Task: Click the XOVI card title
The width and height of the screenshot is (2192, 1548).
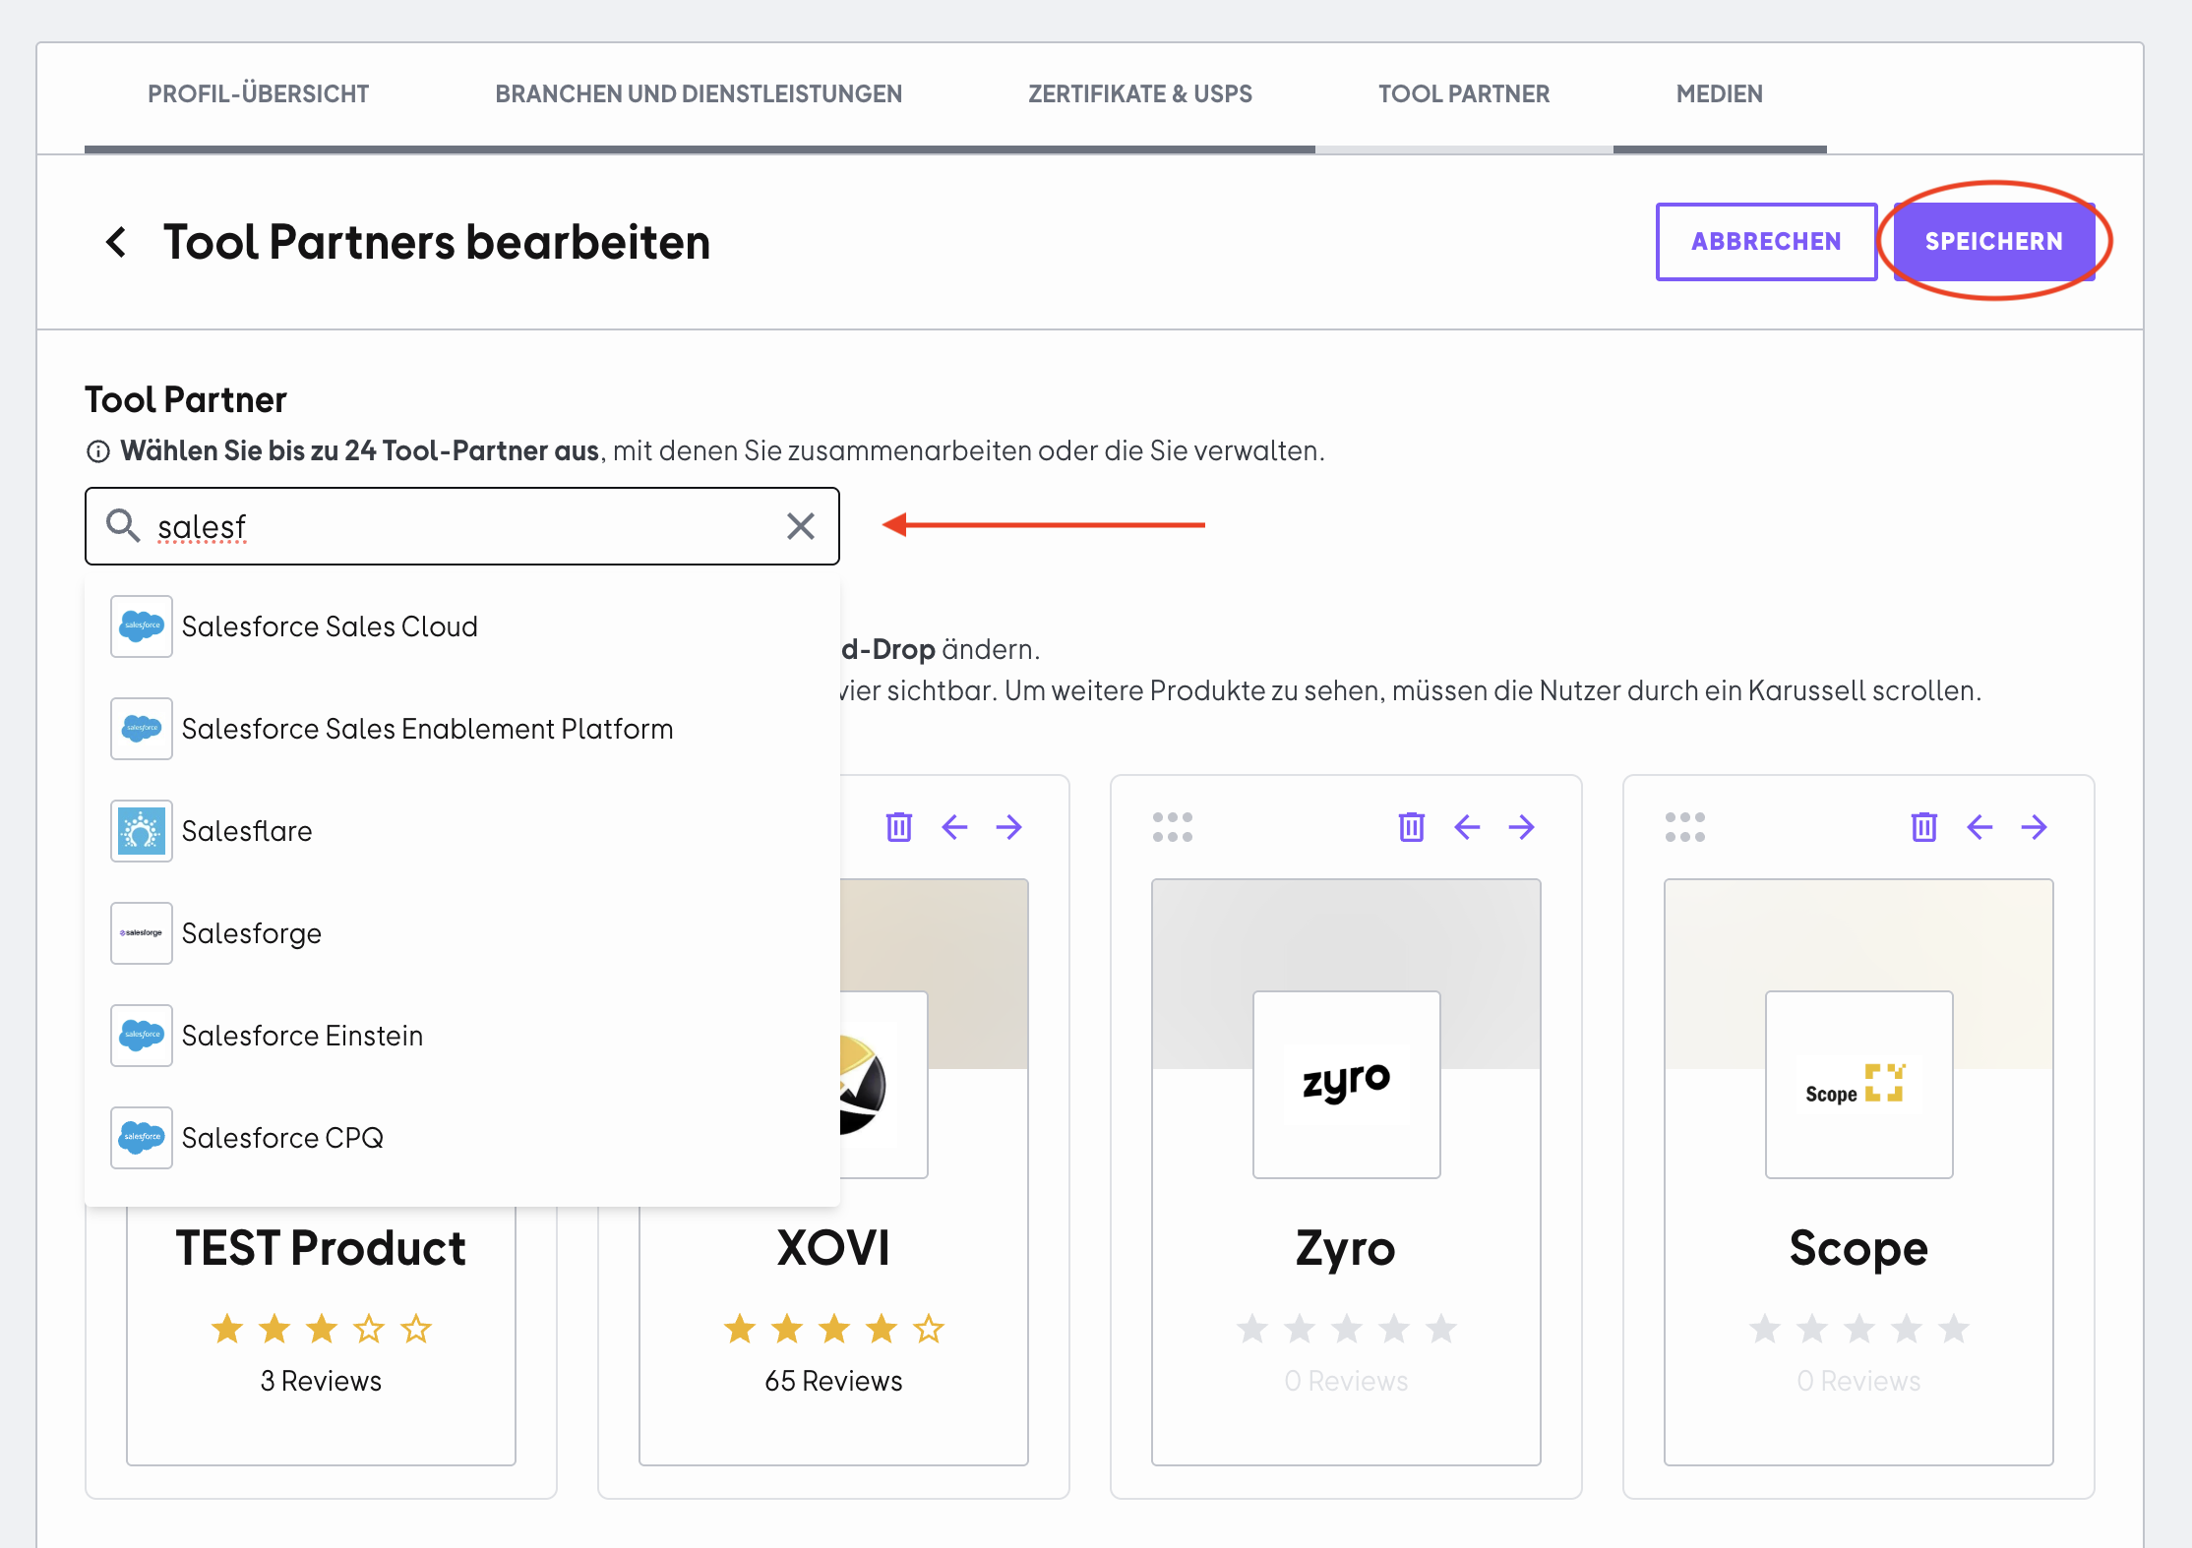Action: click(x=833, y=1248)
